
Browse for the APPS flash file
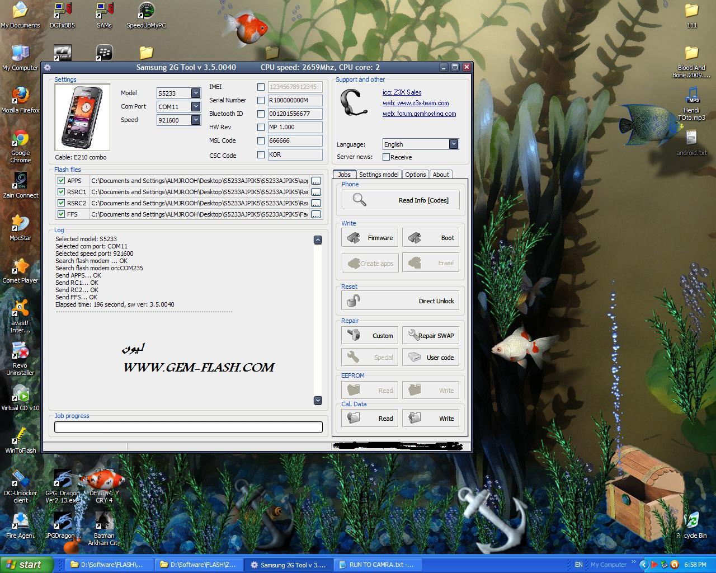pos(316,181)
